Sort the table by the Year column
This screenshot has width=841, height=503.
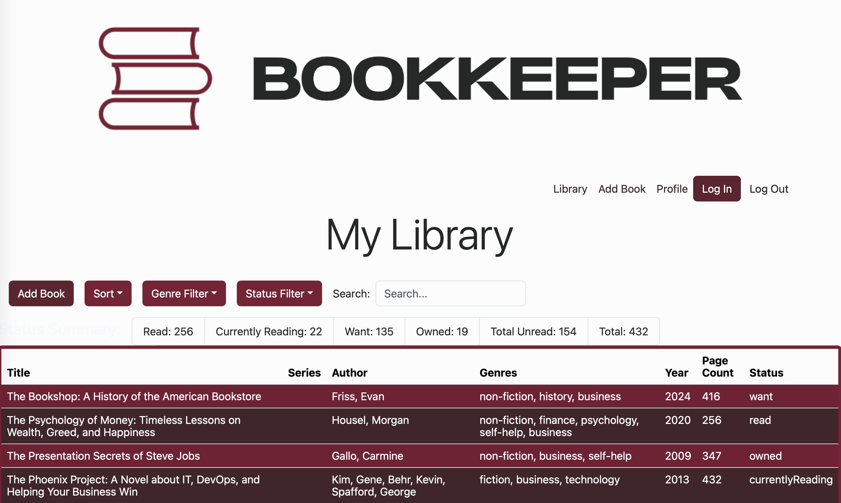coord(676,373)
